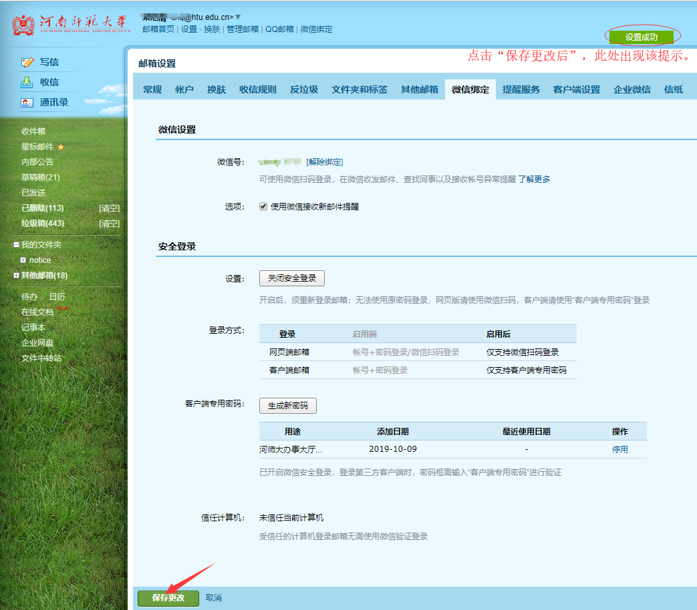Click 生成新密码 to create a client password

(287, 405)
